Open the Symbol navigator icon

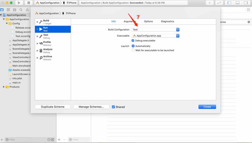coord(15,10)
